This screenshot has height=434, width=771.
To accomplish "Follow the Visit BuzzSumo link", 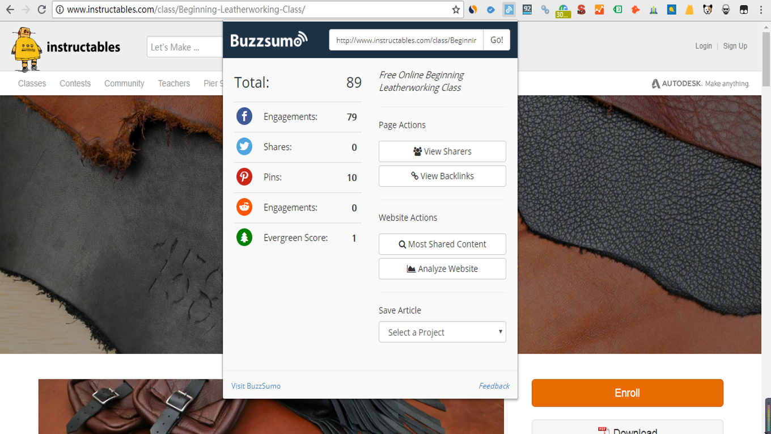I will pyautogui.click(x=256, y=386).
